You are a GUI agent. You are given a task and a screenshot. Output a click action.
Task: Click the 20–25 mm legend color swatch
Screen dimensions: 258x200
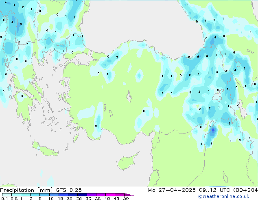(72, 195)
